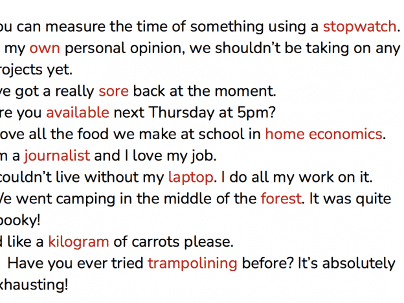Click the red word laptop
The width and height of the screenshot is (404, 303).
click(x=190, y=177)
